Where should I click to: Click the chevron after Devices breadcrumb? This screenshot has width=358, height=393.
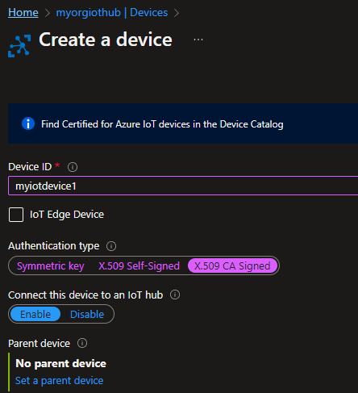(x=177, y=13)
